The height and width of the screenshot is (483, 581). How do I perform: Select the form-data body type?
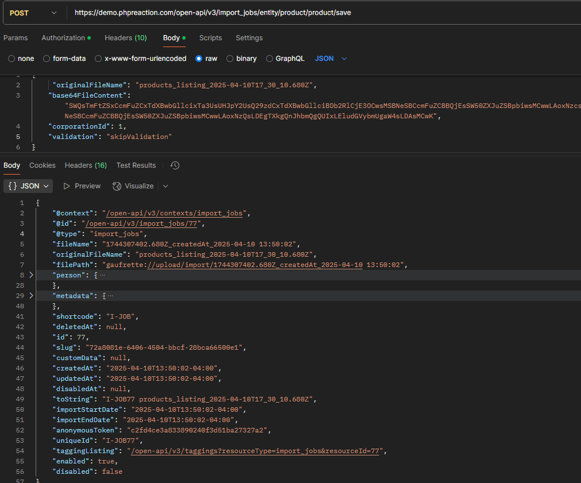pyautogui.click(x=64, y=59)
